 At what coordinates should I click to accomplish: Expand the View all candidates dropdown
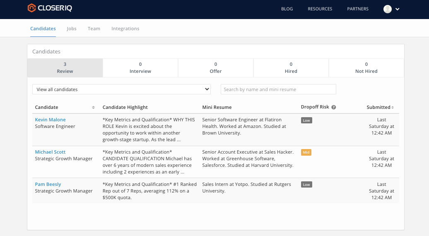121,89
